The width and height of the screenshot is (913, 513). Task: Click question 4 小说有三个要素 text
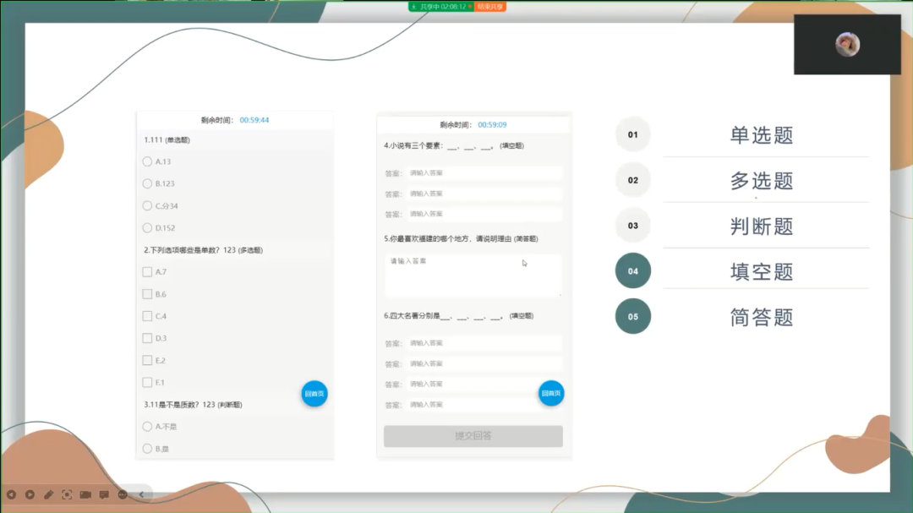click(454, 145)
